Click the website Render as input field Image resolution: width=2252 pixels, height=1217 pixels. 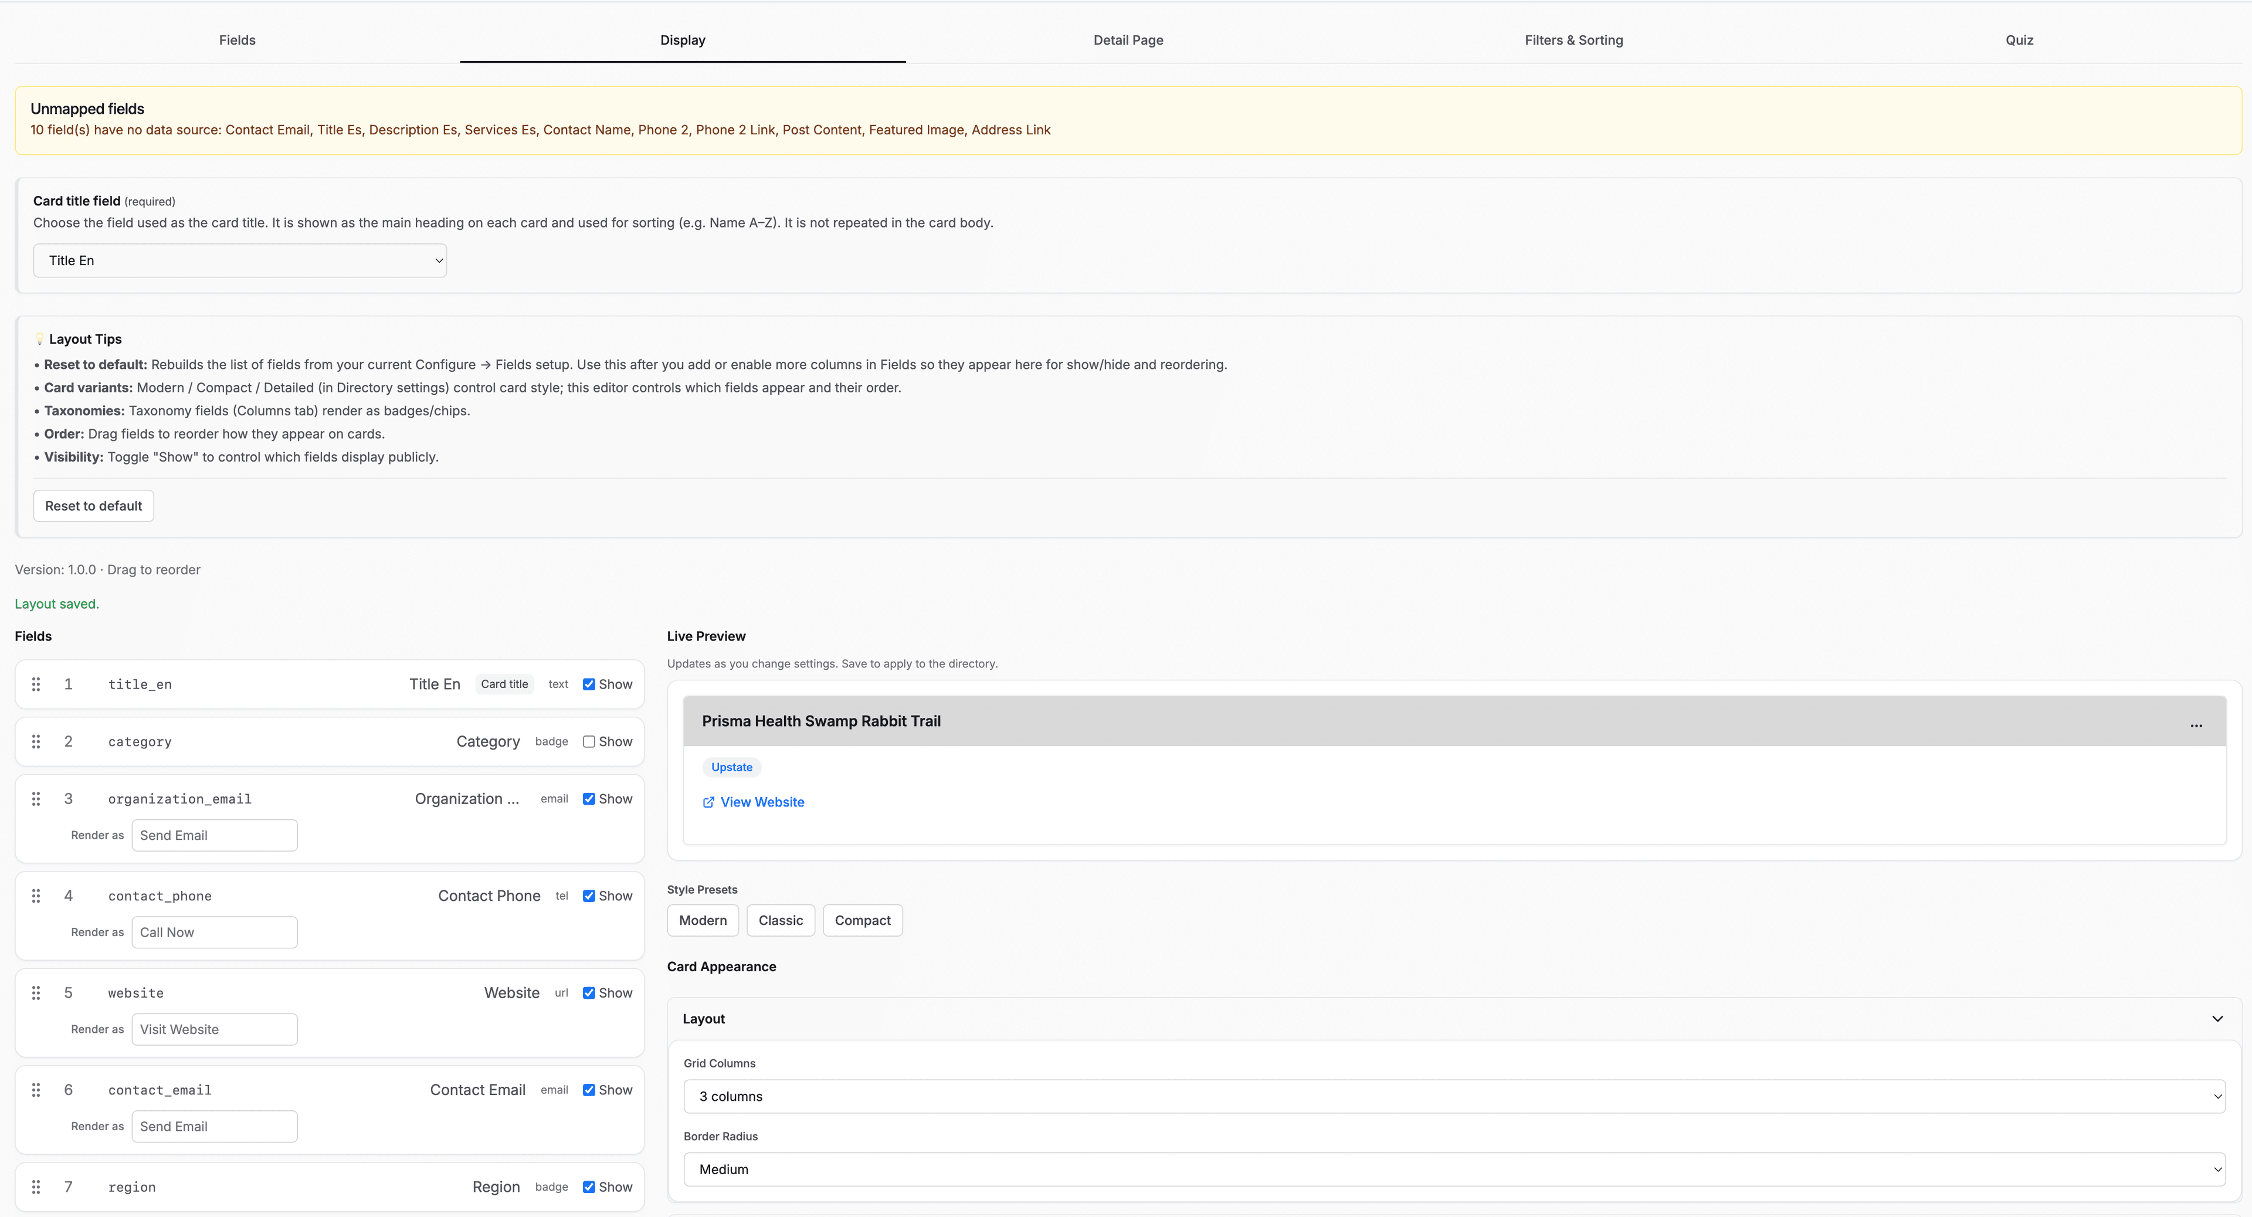pyautogui.click(x=214, y=1030)
